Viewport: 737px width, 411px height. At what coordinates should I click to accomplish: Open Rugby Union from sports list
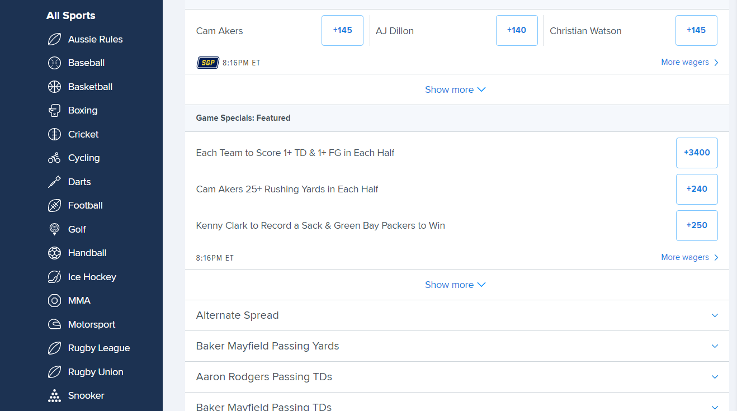point(96,372)
